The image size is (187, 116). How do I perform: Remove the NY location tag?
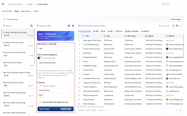coord(43,95)
